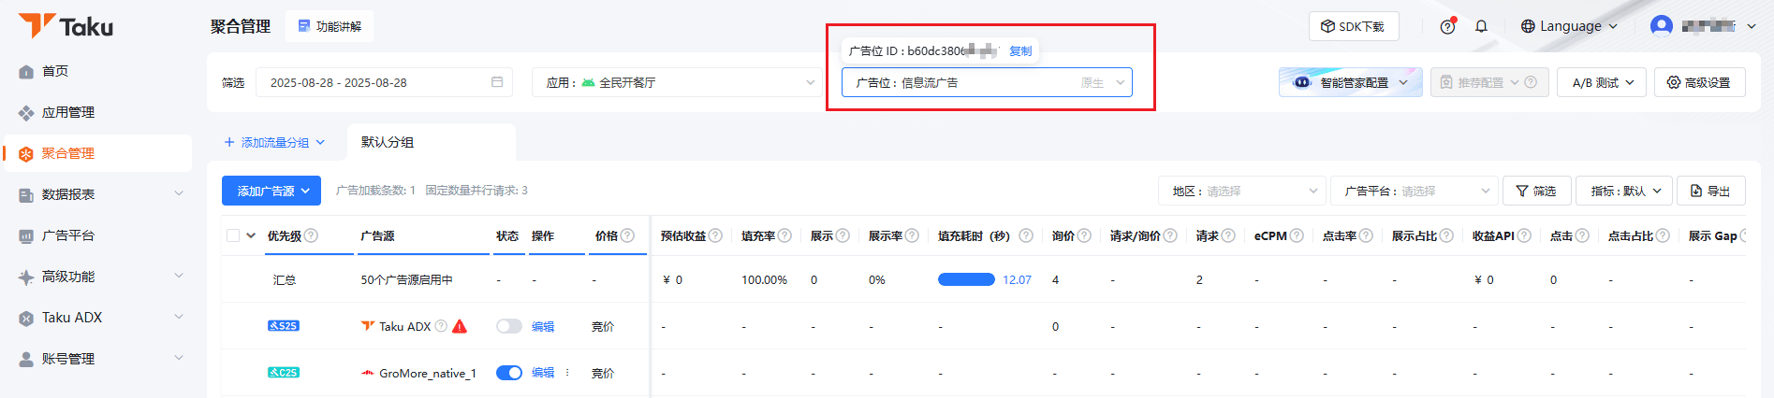The image size is (1774, 398).
Task: Click the C2S priority badge
Action: click(284, 373)
